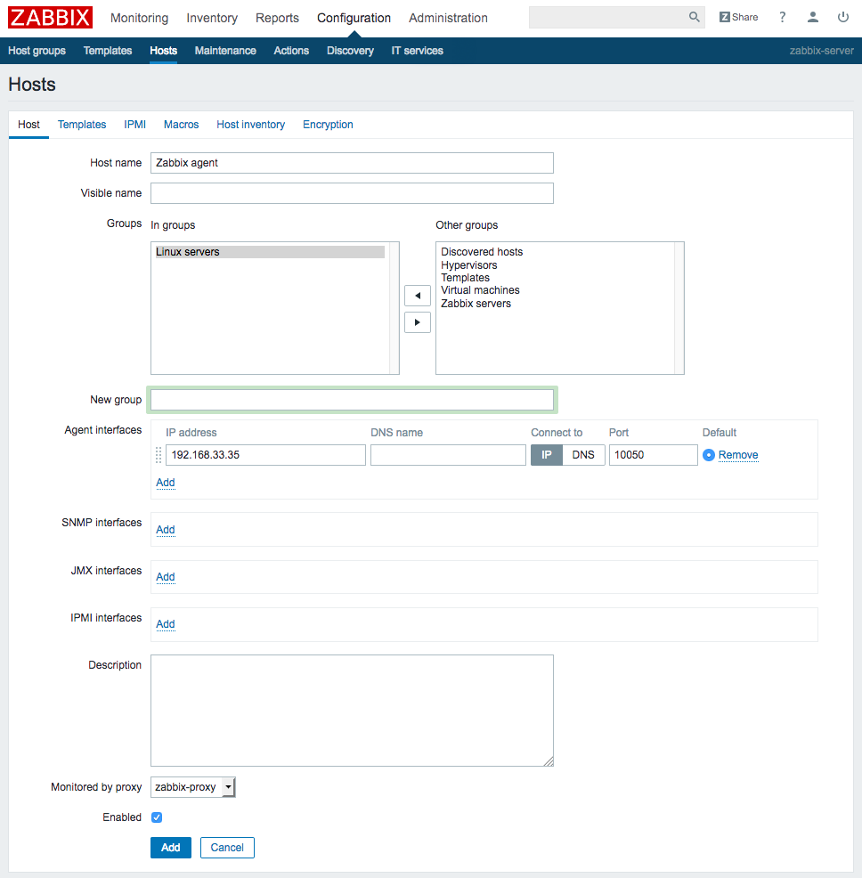Open the Configuration menu
The height and width of the screenshot is (878, 862).
(354, 18)
